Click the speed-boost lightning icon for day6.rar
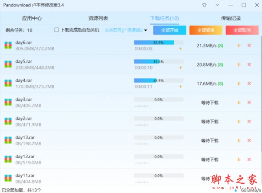Viewport: 262px width, 193px height. 180,49
